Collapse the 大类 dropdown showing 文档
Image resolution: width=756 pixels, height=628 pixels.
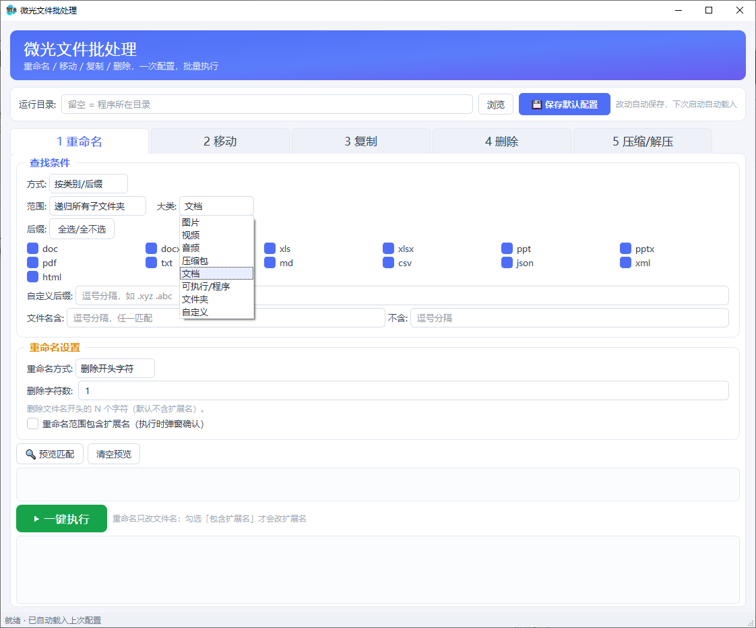point(216,206)
